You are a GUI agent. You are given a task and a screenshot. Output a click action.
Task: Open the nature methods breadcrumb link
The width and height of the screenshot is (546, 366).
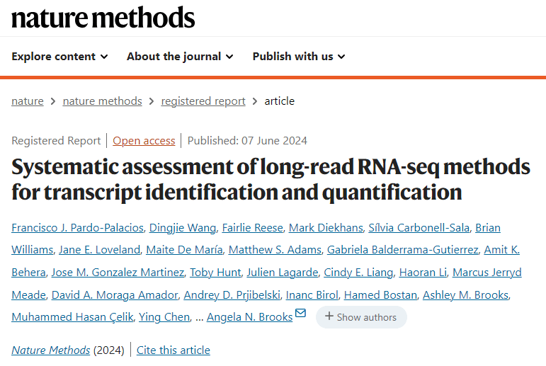(103, 101)
